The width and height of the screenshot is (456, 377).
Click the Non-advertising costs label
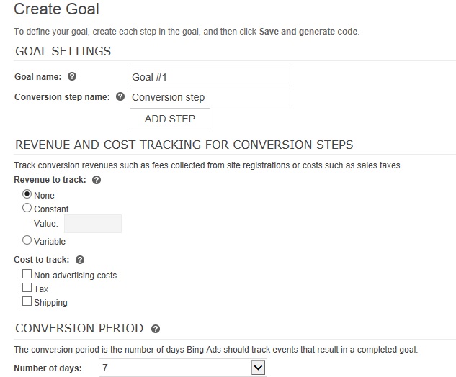[76, 276]
